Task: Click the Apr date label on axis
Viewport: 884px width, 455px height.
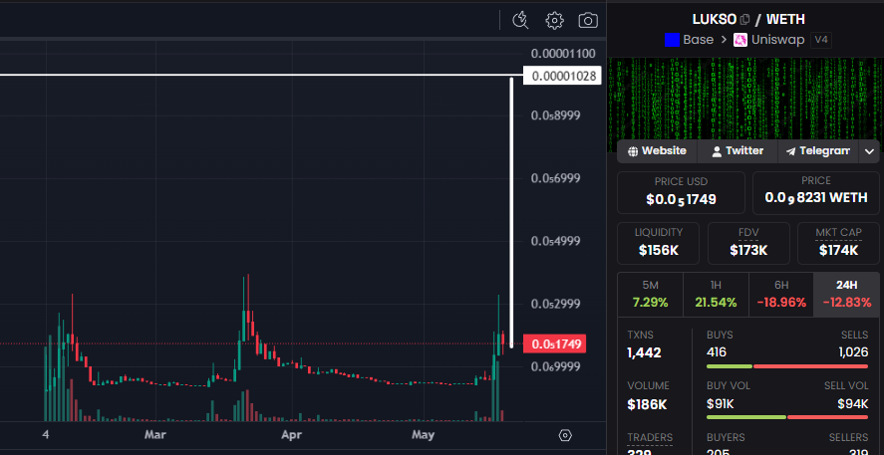Action: coord(291,435)
